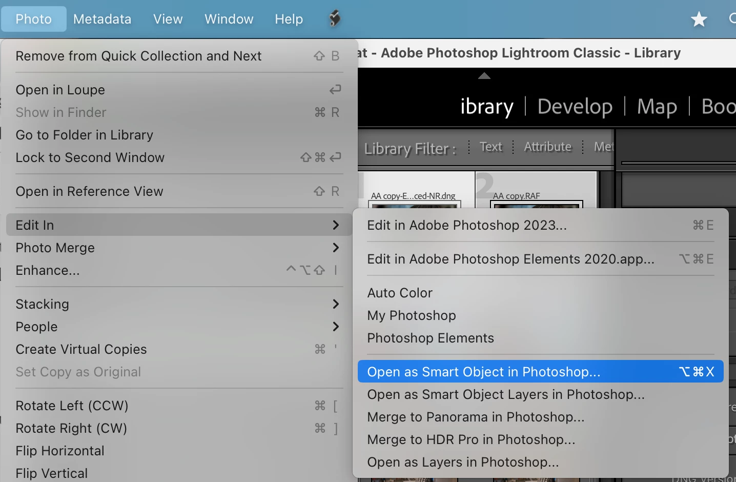Image resolution: width=736 pixels, height=482 pixels.
Task: Click the Text library filter
Action: (x=490, y=147)
